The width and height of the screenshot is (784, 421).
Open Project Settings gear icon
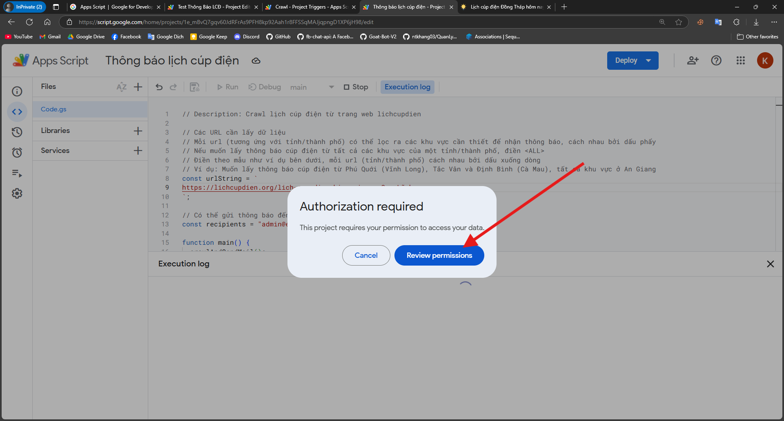(17, 193)
